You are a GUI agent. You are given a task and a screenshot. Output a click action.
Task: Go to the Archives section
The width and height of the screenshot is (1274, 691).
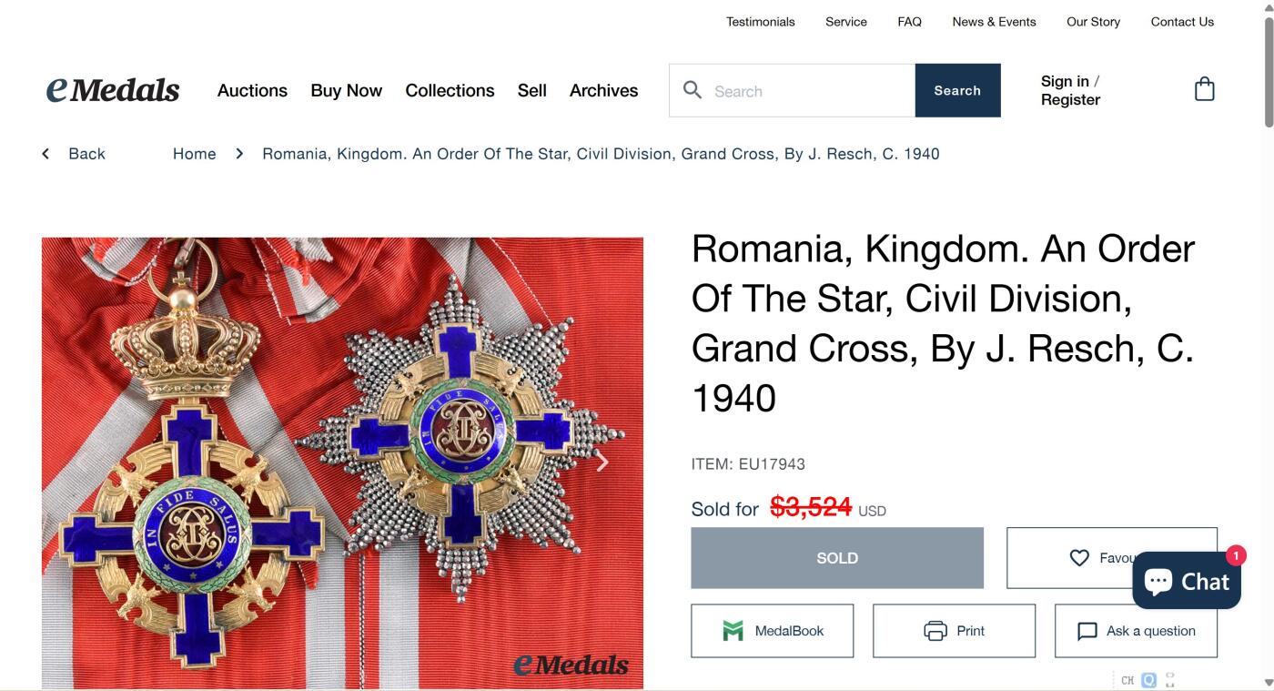pyautogui.click(x=603, y=90)
